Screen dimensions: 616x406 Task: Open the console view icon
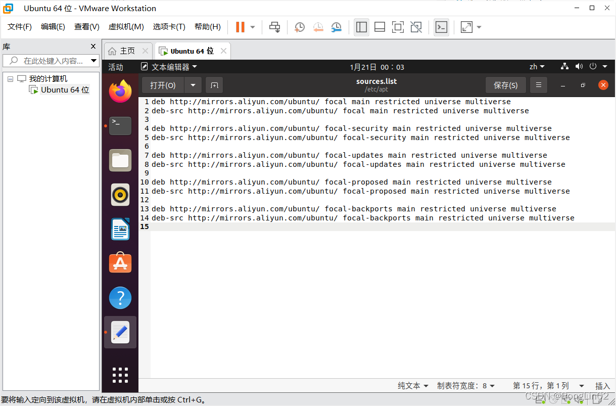[441, 27]
